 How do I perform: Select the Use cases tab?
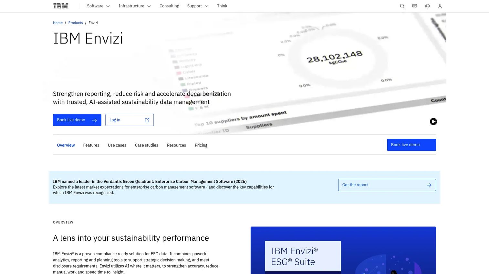tap(117, 145)
